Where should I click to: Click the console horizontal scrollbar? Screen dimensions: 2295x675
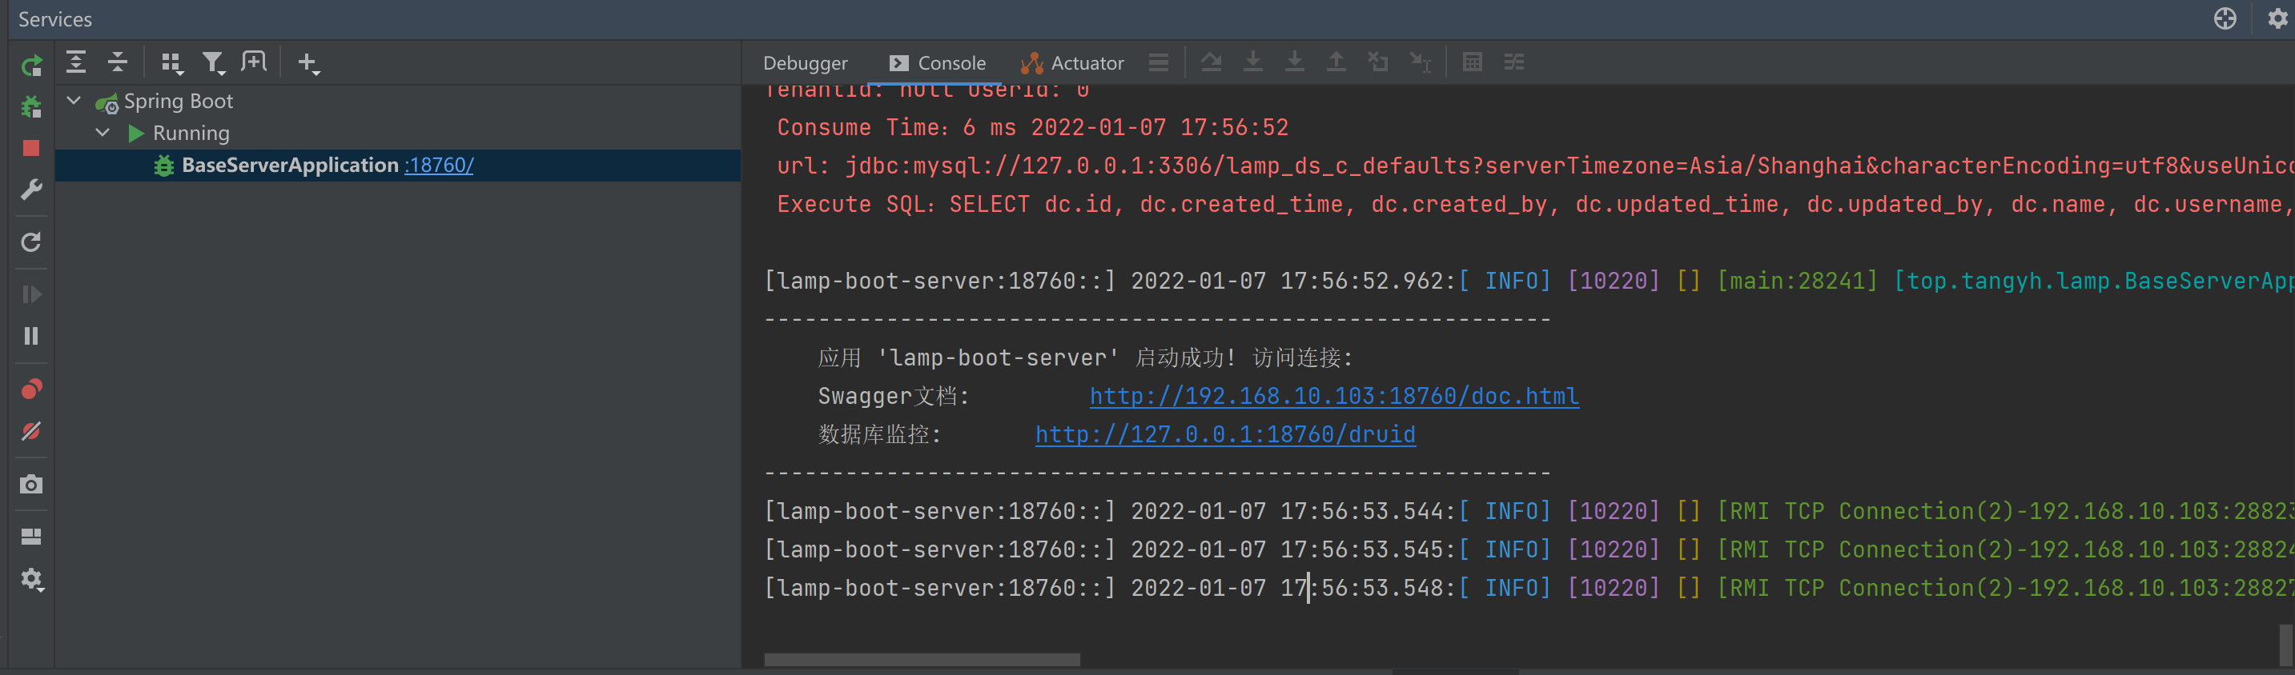921,660
